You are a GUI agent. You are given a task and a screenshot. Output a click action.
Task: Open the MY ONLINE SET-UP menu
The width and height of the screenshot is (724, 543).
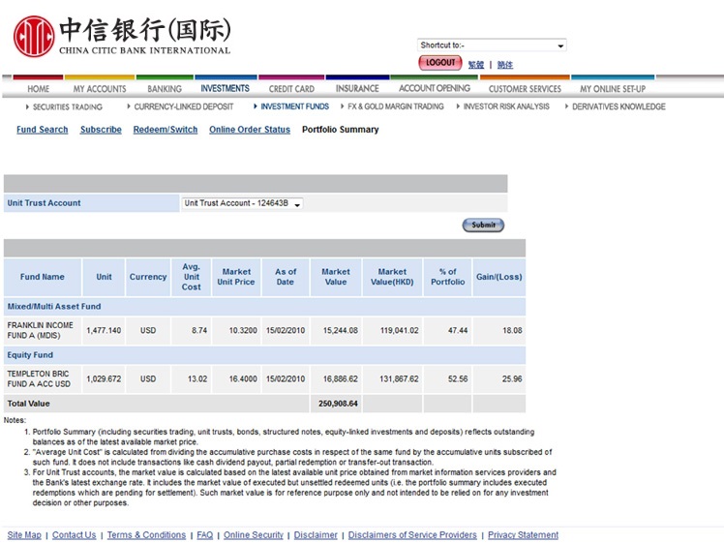[x=613, y=89]
